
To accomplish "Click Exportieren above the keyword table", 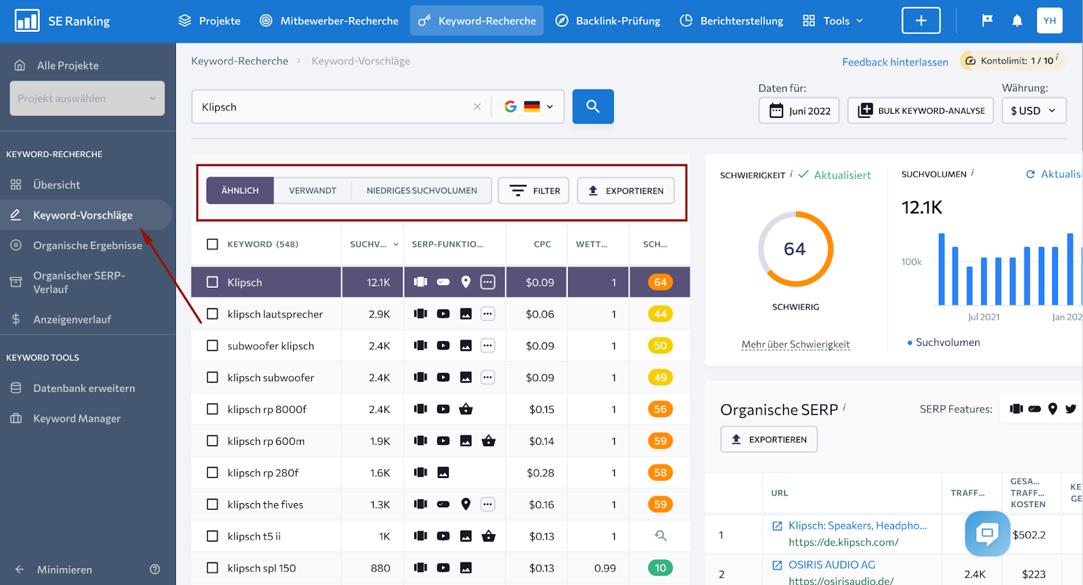I will point(626,190).
